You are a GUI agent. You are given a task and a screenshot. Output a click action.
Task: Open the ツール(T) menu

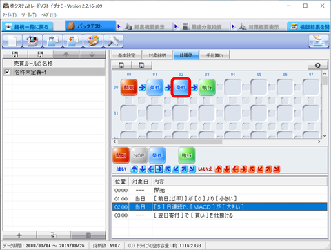(x=29, y=15)
